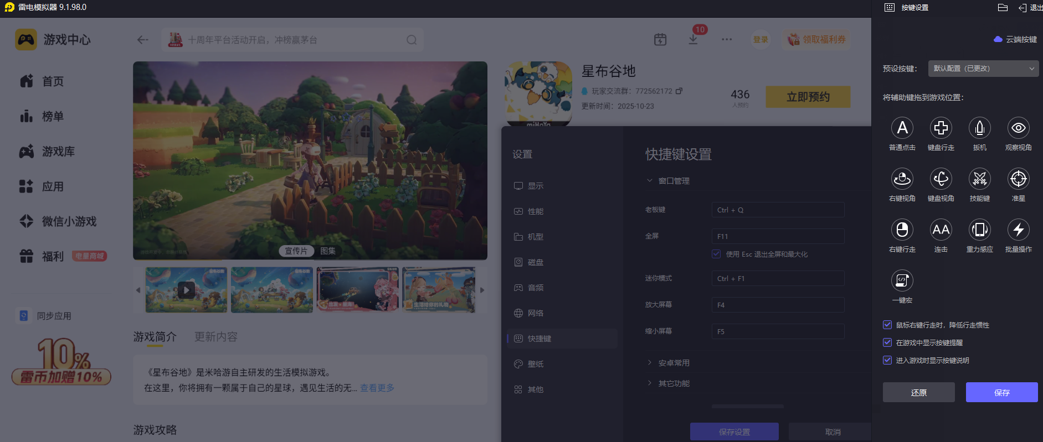This screenshot has height=442, width=1043.
Task: Toggle 使用 Esc 退出全屏和最大化 checkbox
Action: click(716, 254)
